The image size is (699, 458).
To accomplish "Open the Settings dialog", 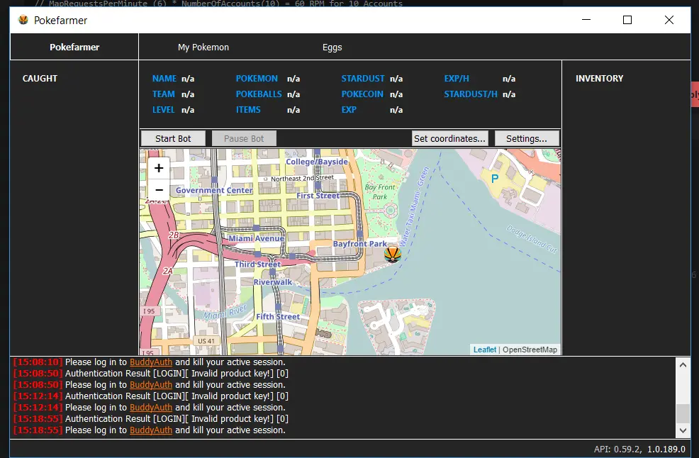I will point(527,138).
